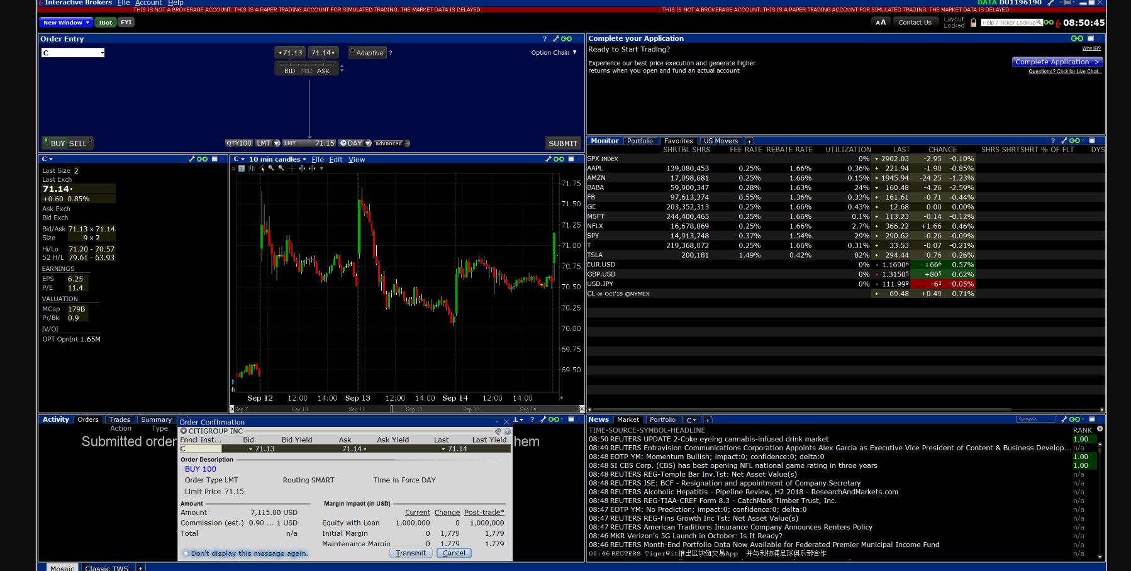This screenshot has height=571, width=1131.
Task: Open 'Questions? Click for Live Chat' link
Action: click(x=1065, y=71)
